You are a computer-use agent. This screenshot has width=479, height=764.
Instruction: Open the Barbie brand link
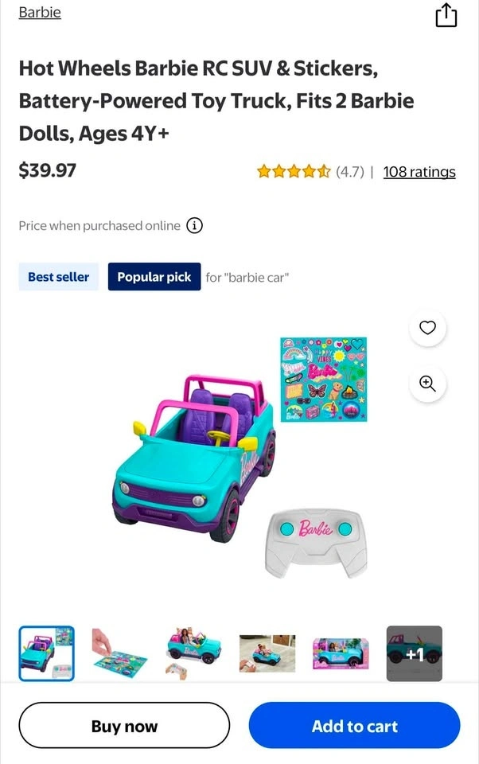click(40, 12)
